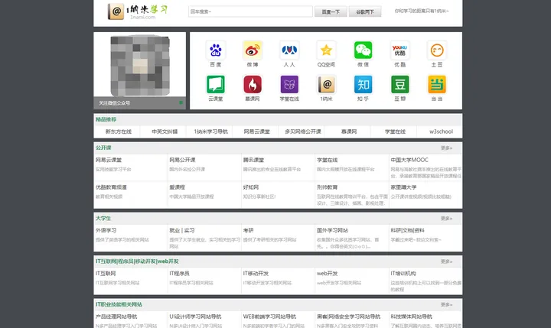Viewport: 551px width, 328px height.
Task: Open the Baidu (百度) icon shortcut
Action: click(x=215, y=50)
